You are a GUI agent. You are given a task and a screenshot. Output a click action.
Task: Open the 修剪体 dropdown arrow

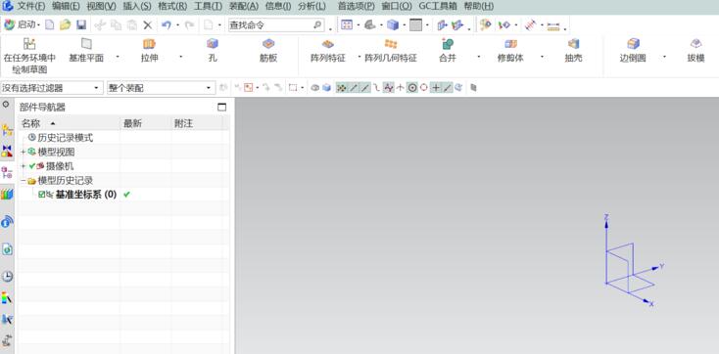[x=542, y=57]
